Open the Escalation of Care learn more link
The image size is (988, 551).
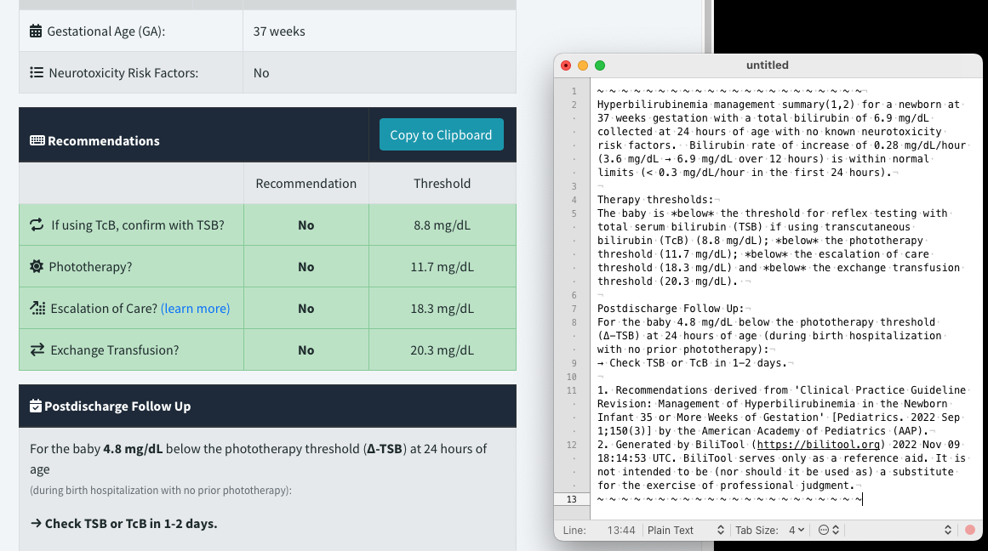(x=195, y=309)
